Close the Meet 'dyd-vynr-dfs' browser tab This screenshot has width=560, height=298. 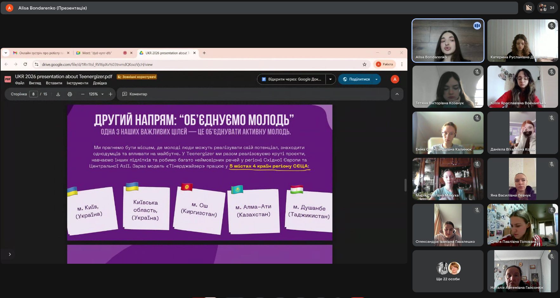pyautogui.click(x=131, y=53)
